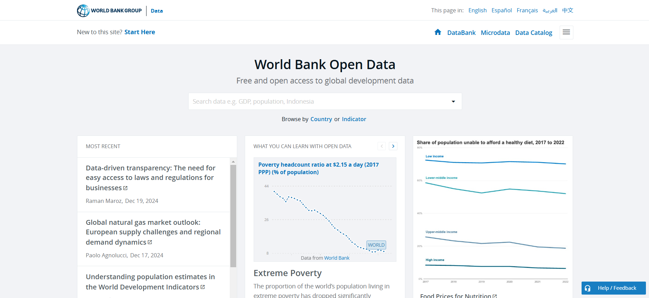Click the external link icon after Food Prices for Nutrition

coord(495,296)
